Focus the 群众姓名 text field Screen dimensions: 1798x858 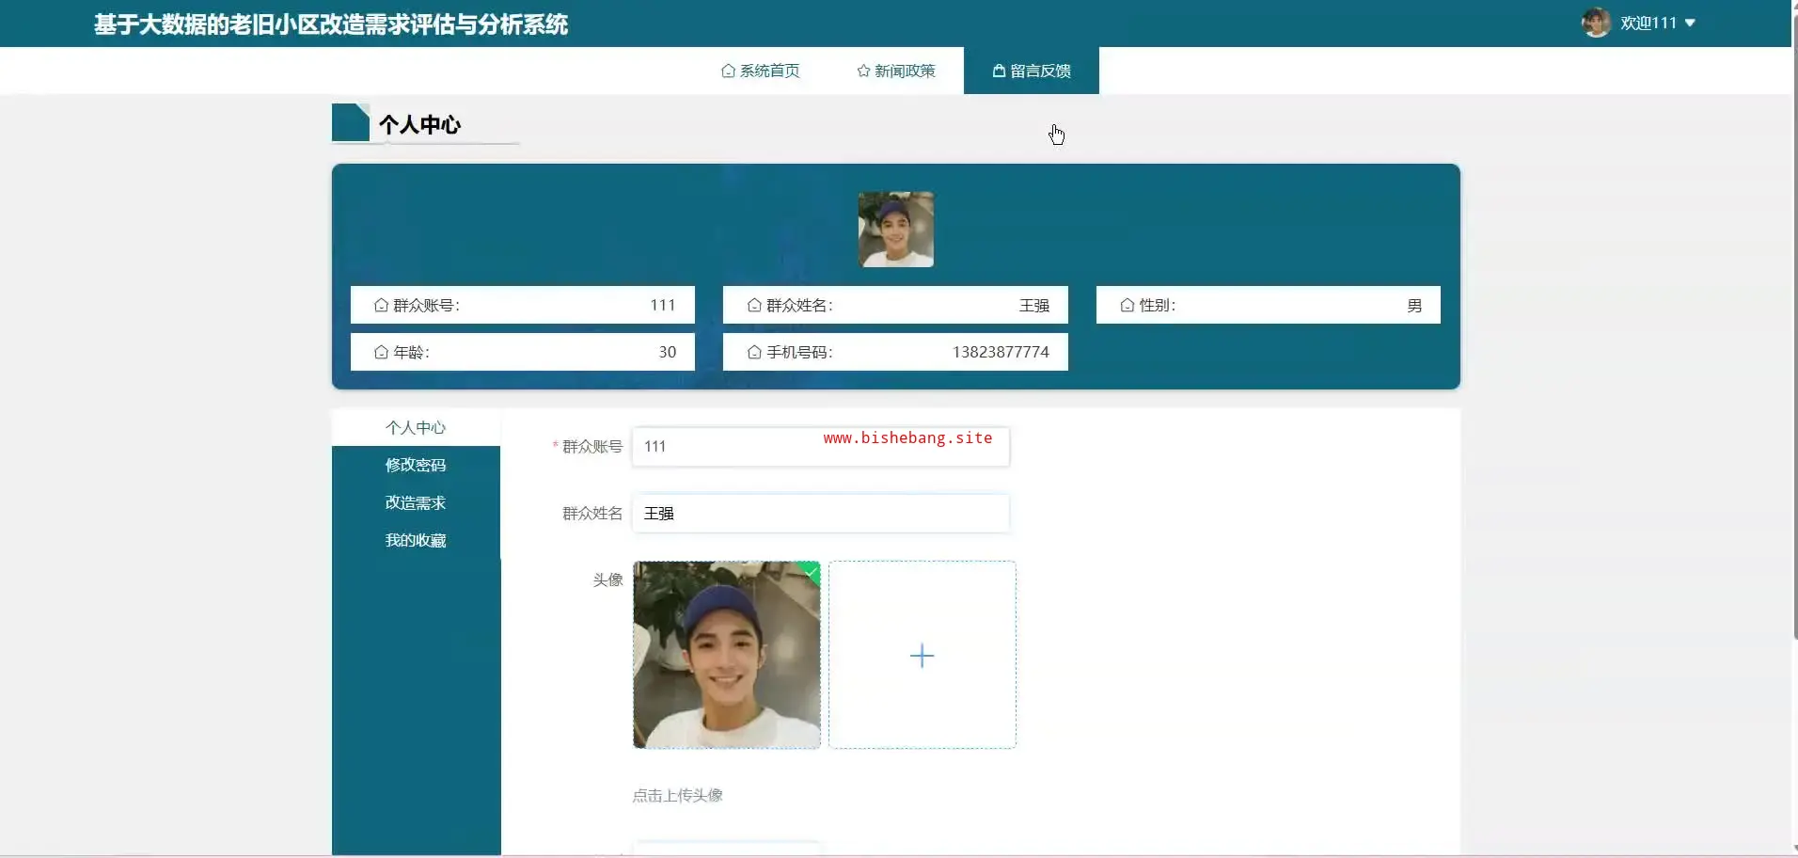point(820,514)
